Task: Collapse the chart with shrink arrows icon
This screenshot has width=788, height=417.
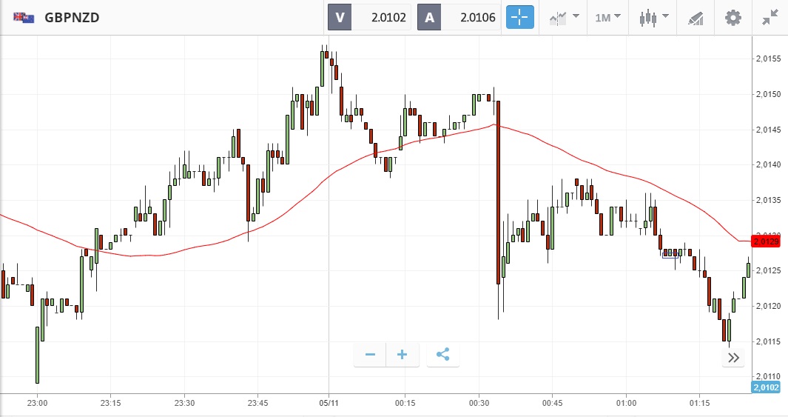Action: click(x=770, y=17)
